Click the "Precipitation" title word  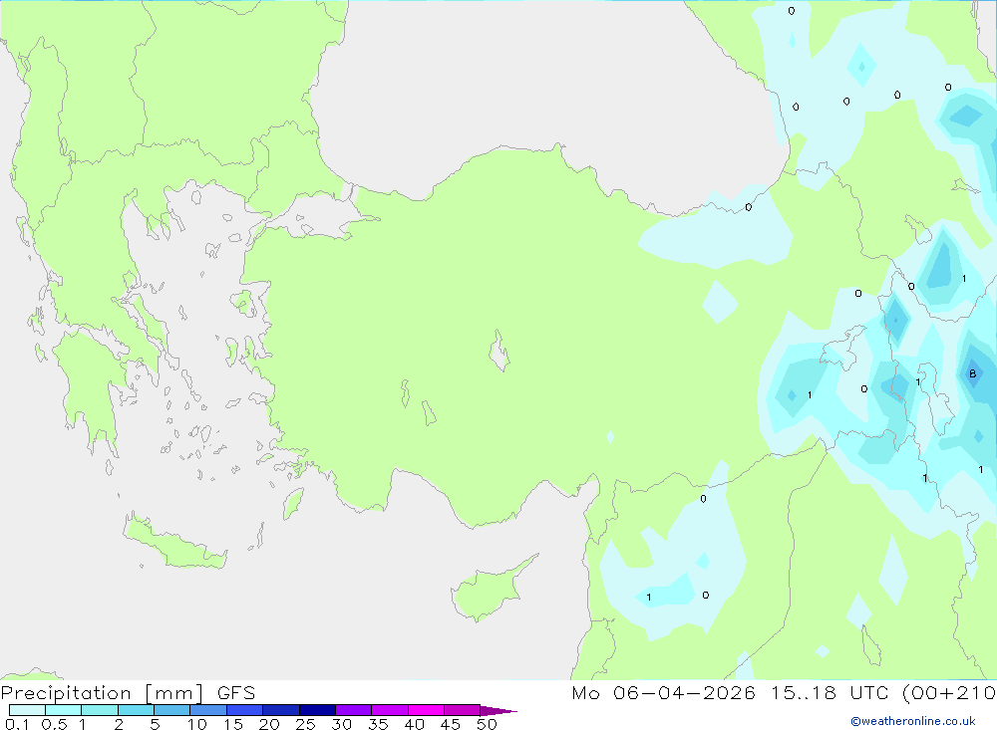(66, 693)
